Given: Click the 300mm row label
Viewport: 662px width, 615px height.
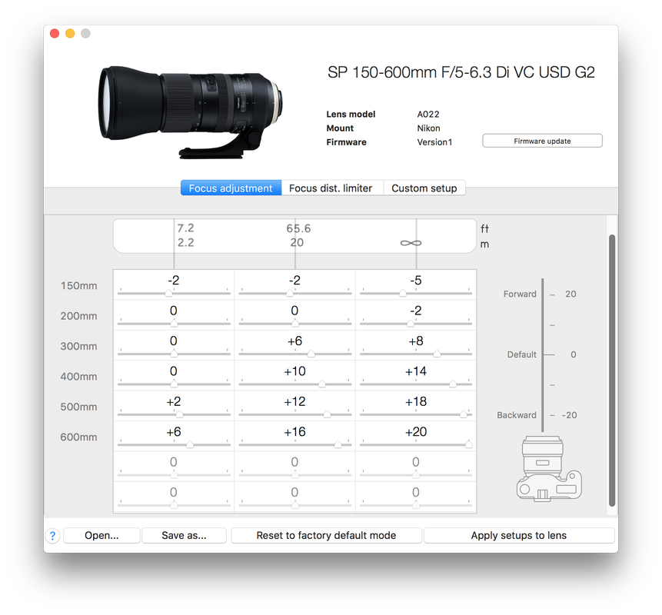Looking at the screenshot, I should point(78,347).
